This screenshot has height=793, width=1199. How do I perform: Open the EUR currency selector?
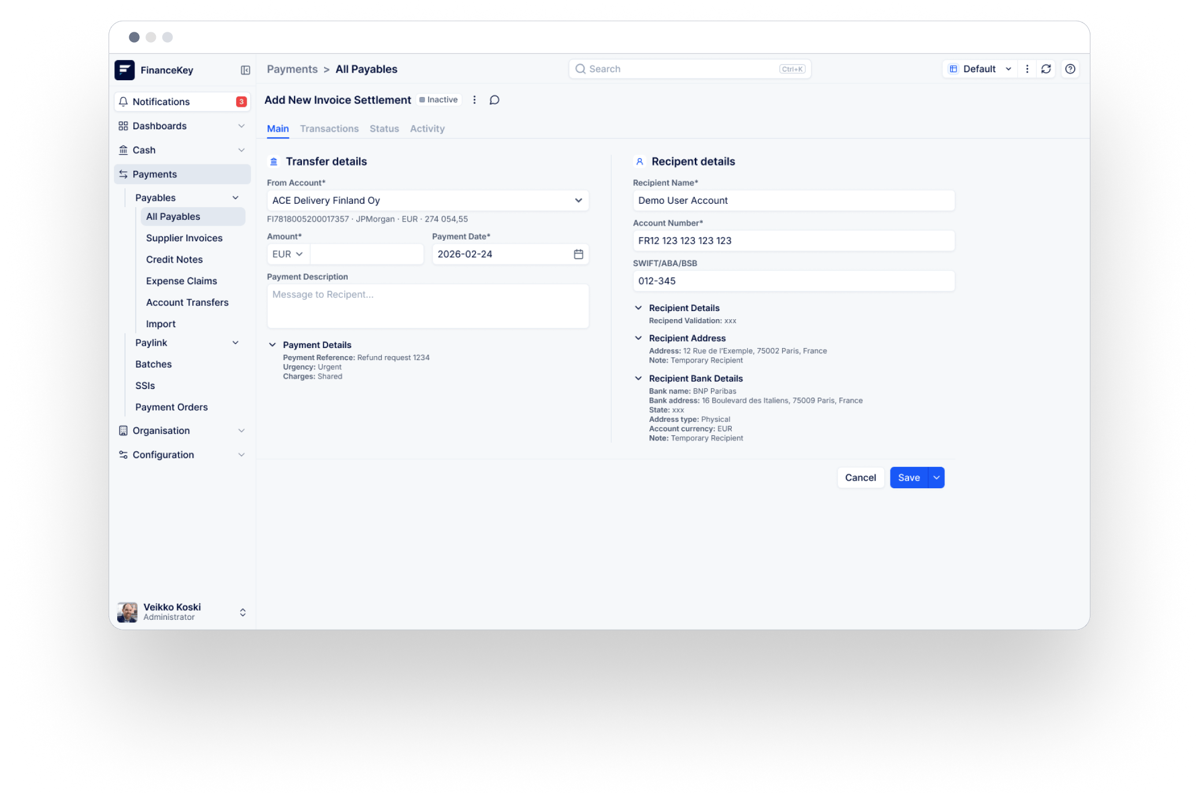(288, 255)
